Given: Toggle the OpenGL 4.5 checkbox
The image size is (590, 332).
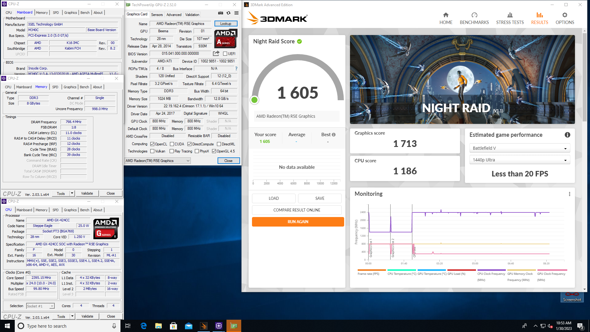Looking at the screenshot, I should [214, 151].
